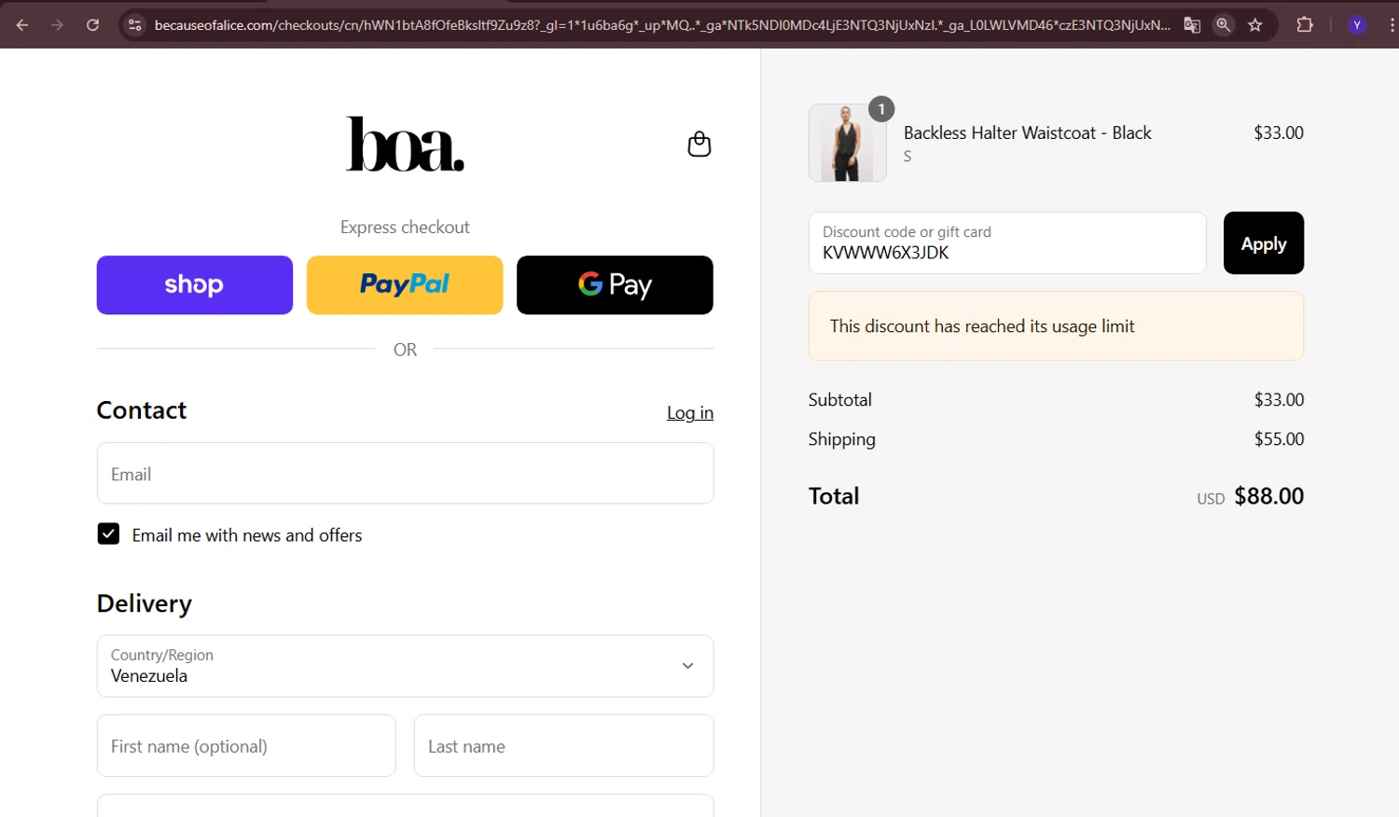Click the Backless Halter Waistcoat - Black title
Image resolution: width=1399 pixels, height=817 pixels.
(1028, 133)
